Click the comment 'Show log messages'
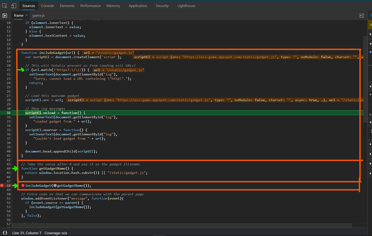 coord(45,109)
